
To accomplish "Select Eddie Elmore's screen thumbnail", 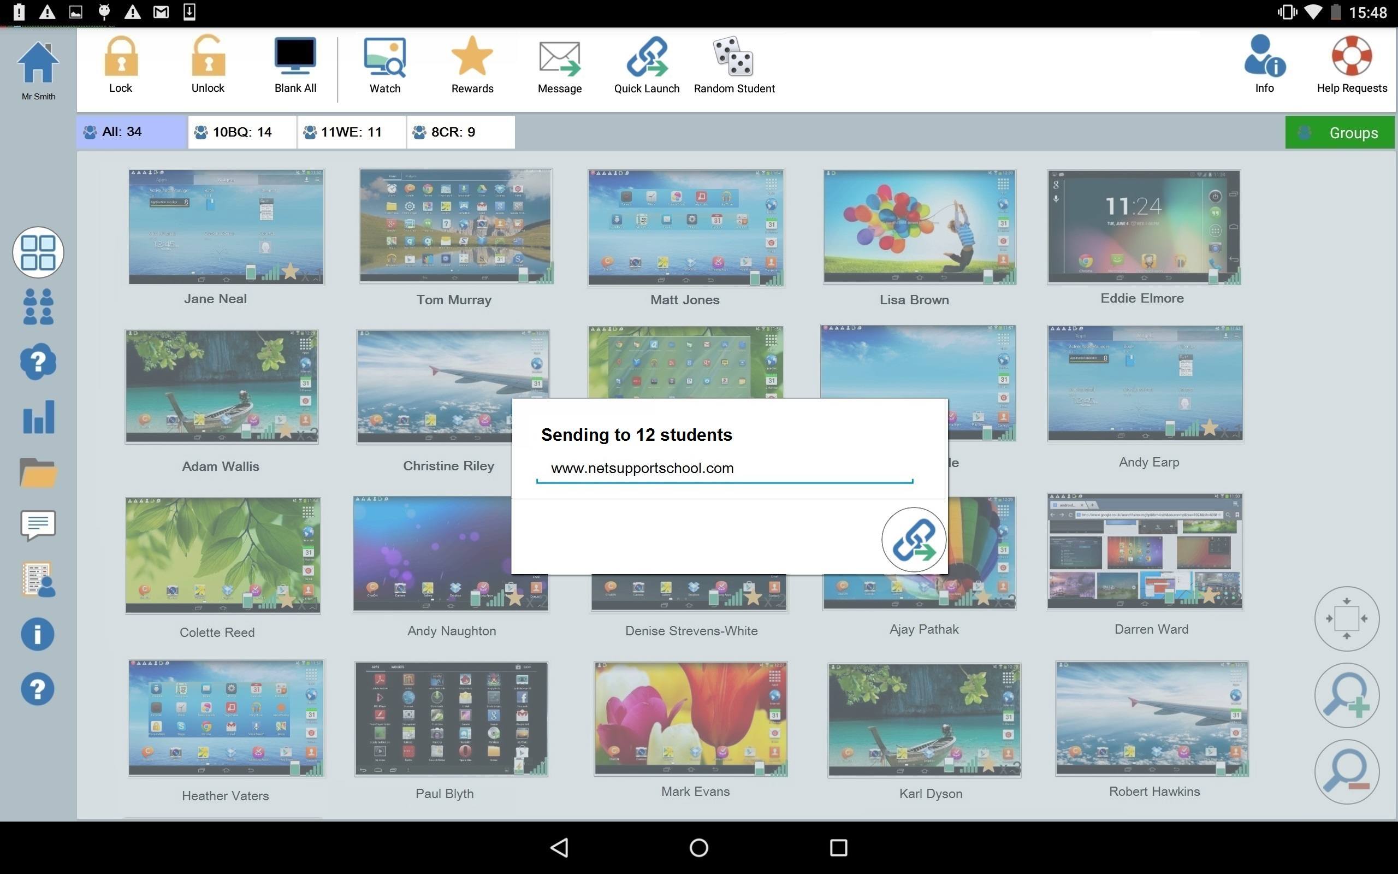I will [x=1143, y=227].
